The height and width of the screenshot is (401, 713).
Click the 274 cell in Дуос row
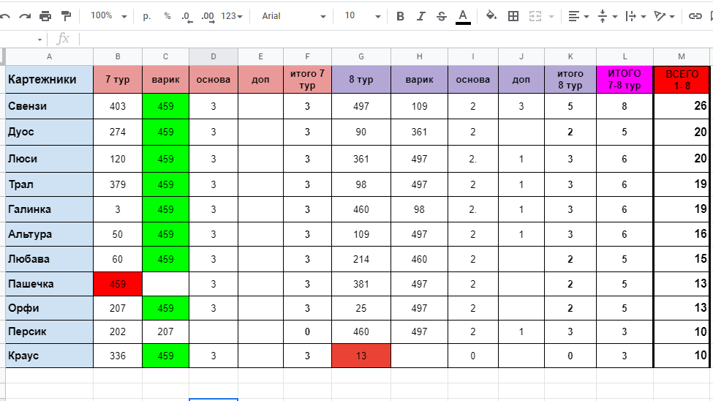click(x=118, y=132)
